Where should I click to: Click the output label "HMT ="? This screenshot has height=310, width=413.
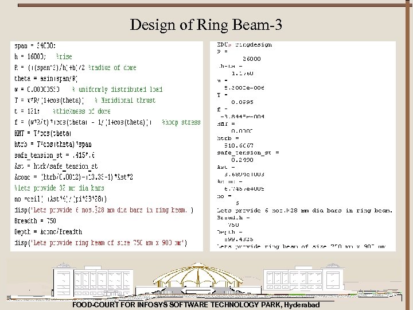pos(226,123)
